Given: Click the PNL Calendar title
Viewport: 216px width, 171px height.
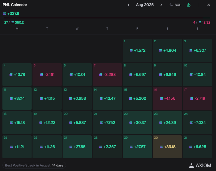Looking at the screenshot, I should click(15, 5).
